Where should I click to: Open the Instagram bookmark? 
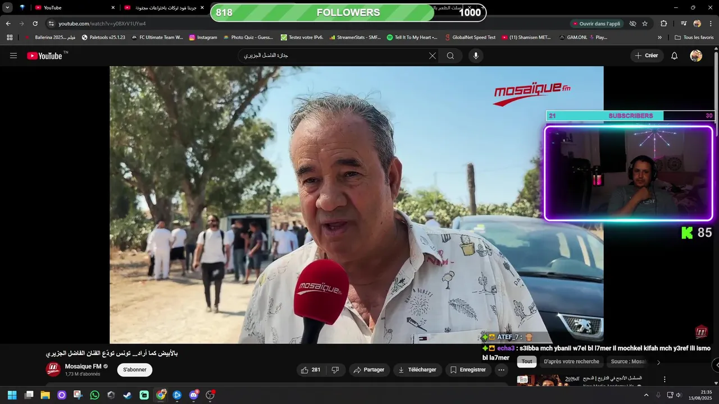coord(203,37)
